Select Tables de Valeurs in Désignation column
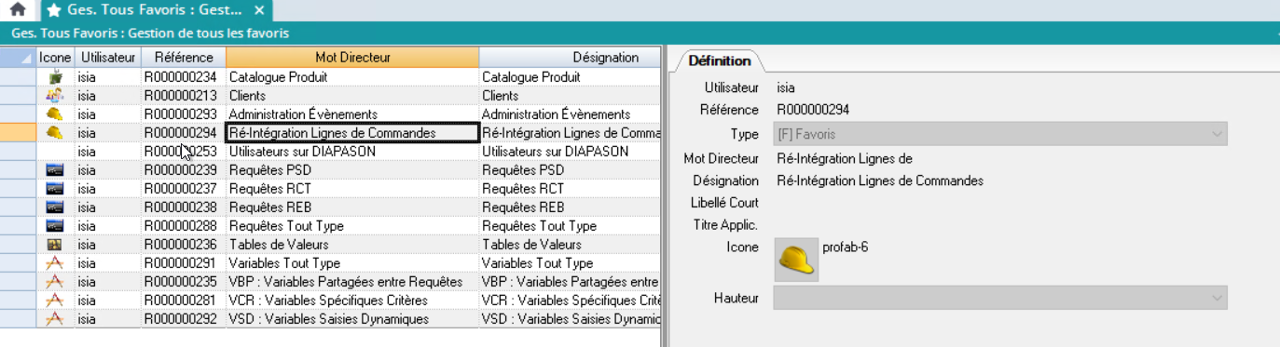The height and width of the screenshot is (347, 1280). click(x=570, y=245)
